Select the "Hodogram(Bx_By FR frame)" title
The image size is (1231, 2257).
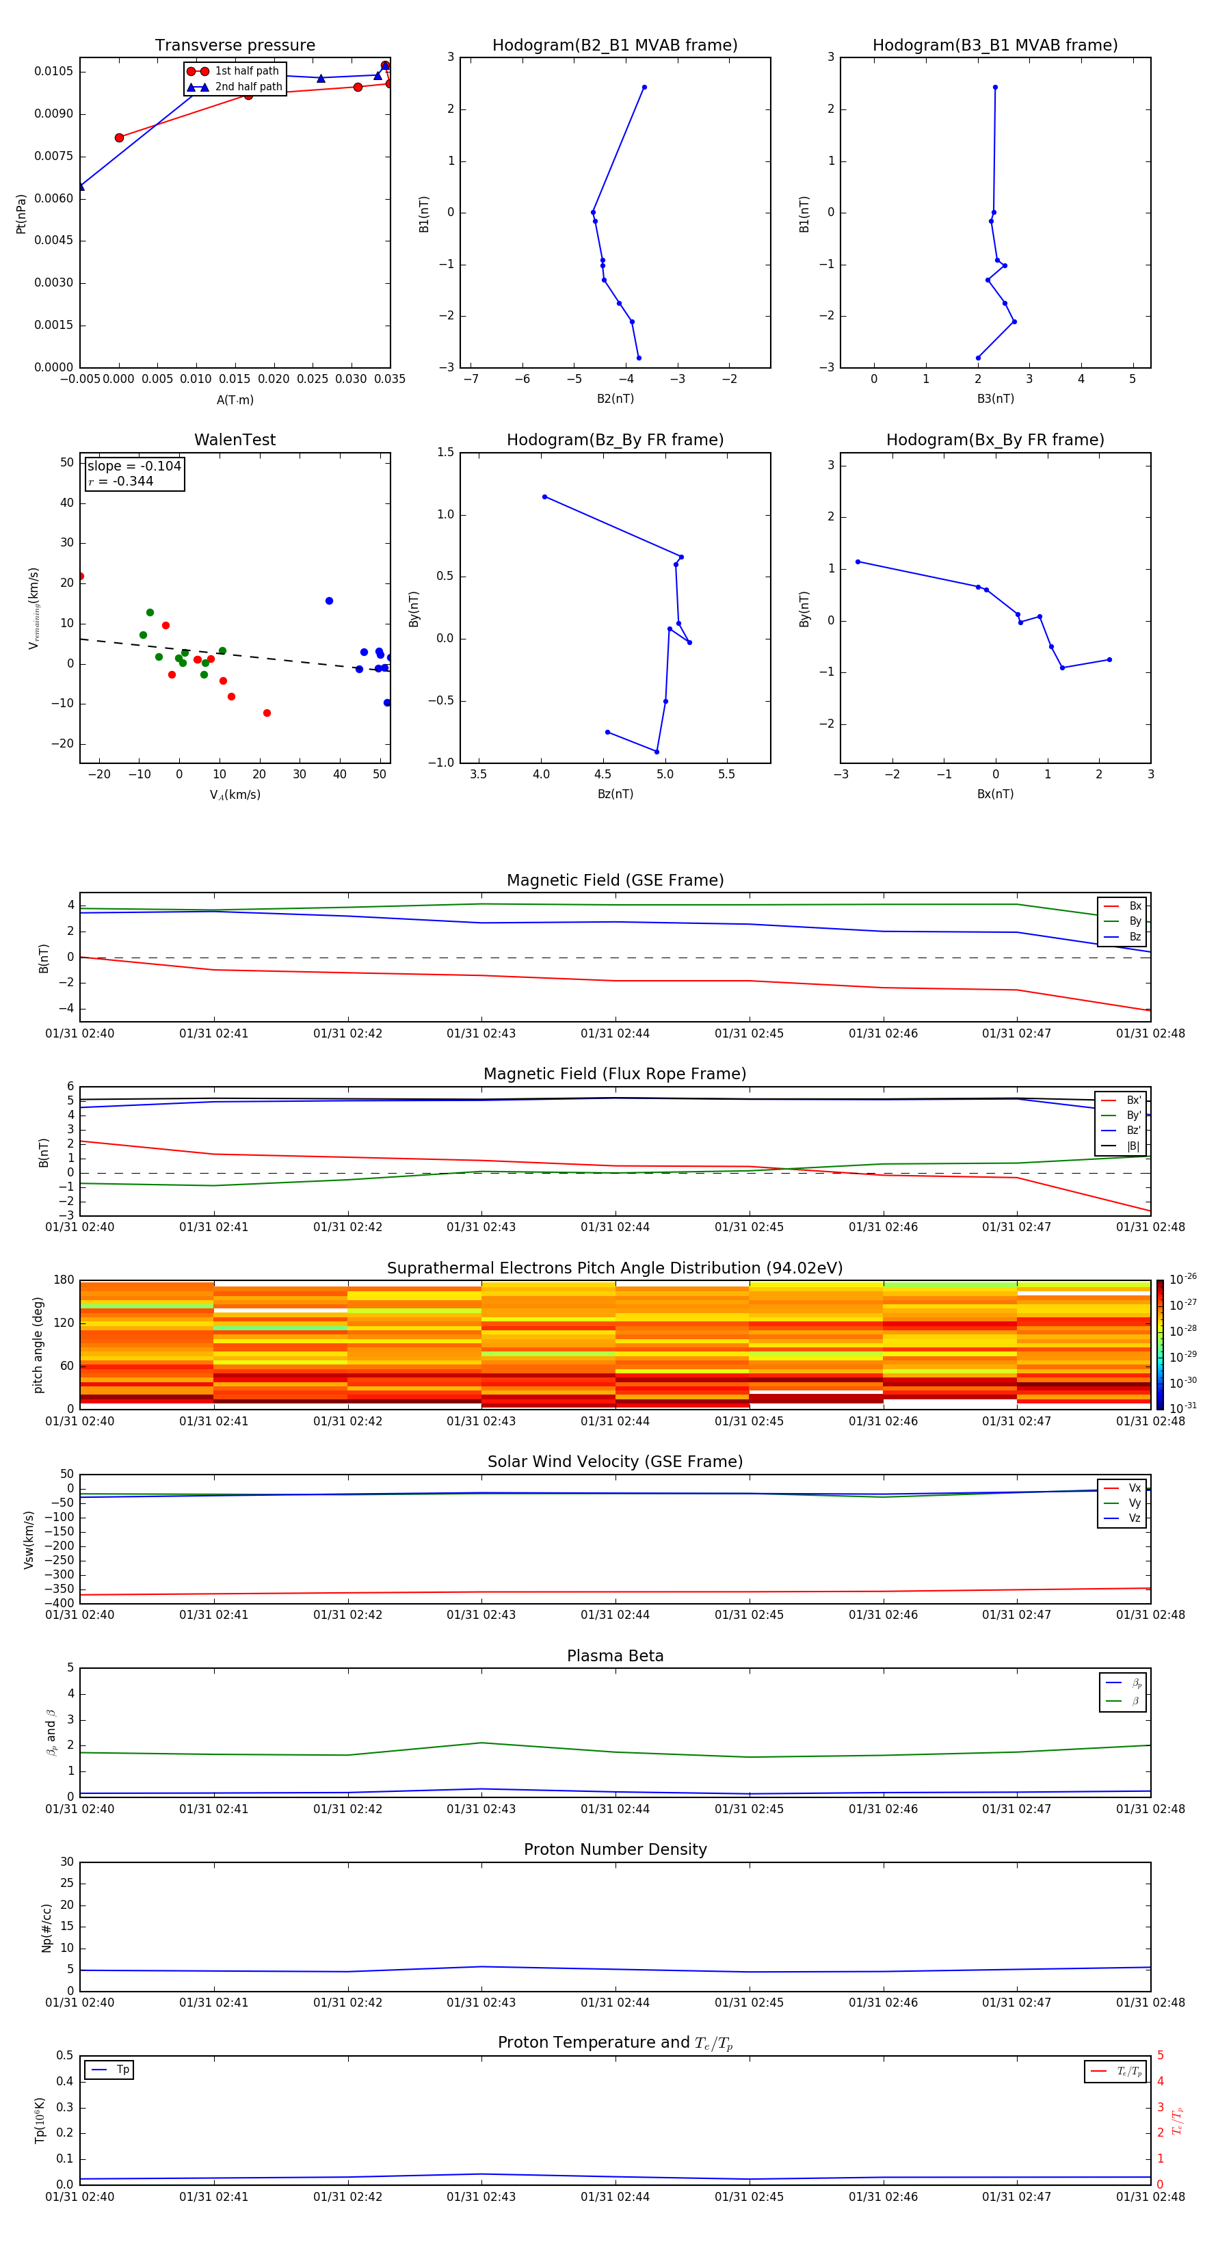point(995,440)
